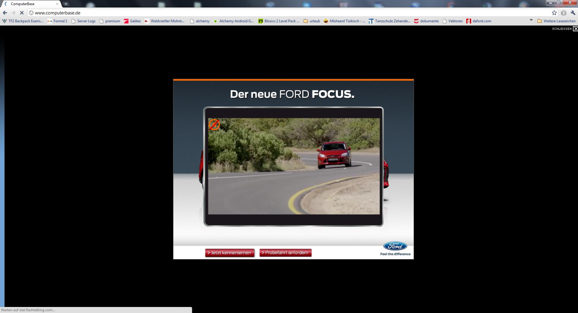
Task: Click Jetzt kennenlernen button
Action: pos(230,253)
